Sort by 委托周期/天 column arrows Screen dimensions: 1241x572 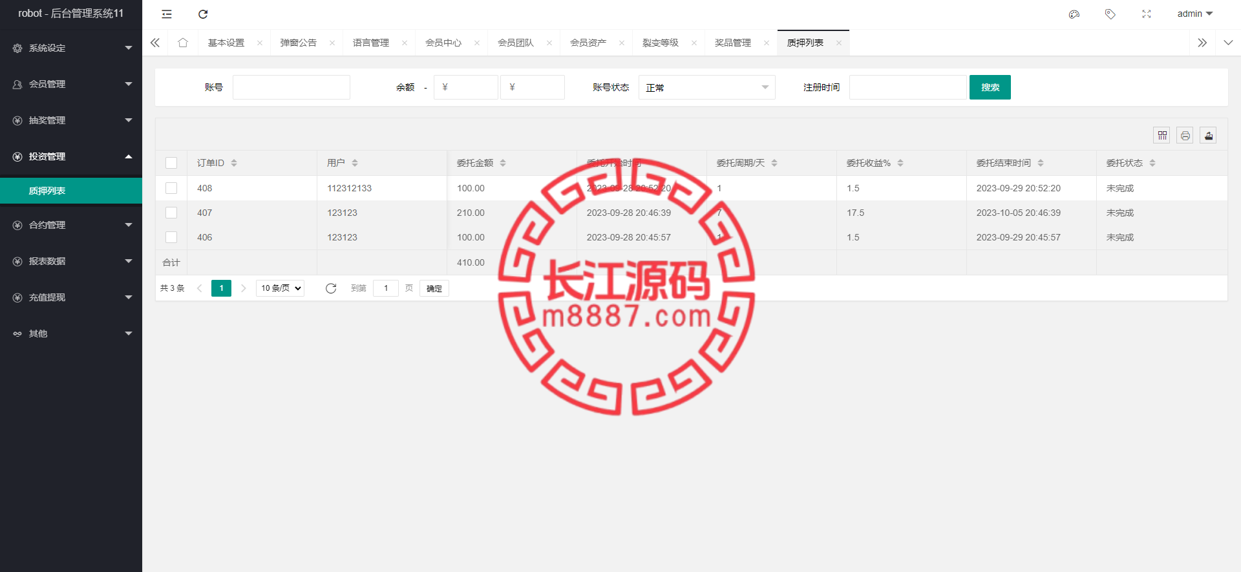point(774,163)
